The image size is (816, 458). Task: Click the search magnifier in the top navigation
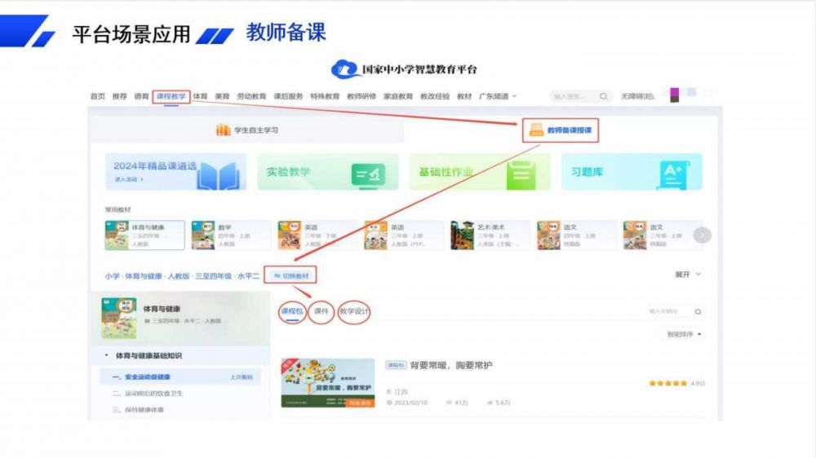[x=604, y=96]
